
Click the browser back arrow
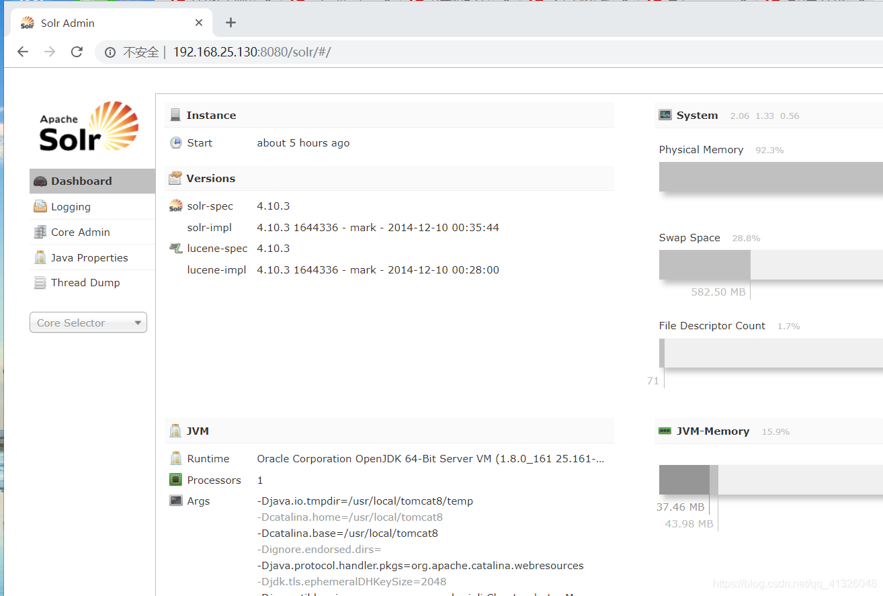23,52
